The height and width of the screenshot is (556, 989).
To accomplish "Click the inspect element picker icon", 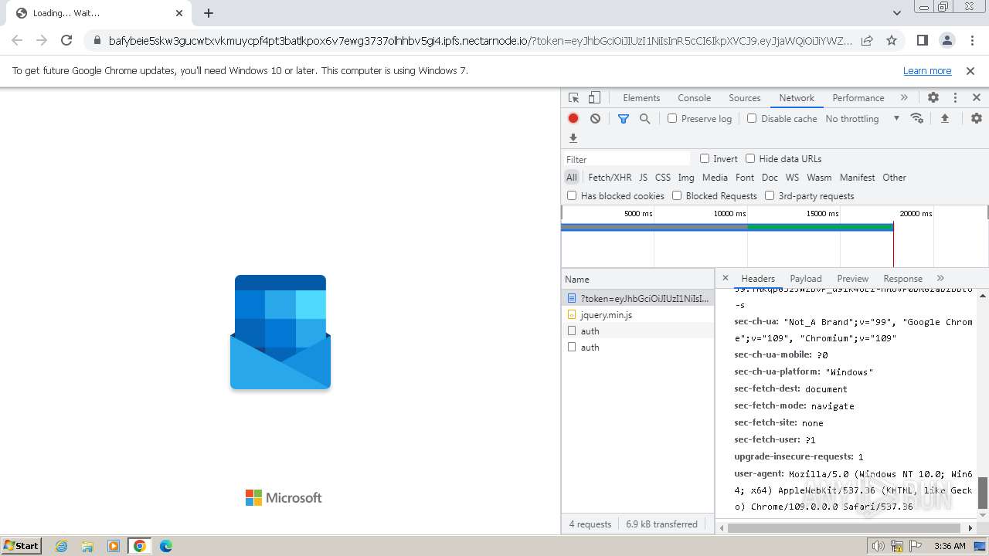I will [573, 98].
